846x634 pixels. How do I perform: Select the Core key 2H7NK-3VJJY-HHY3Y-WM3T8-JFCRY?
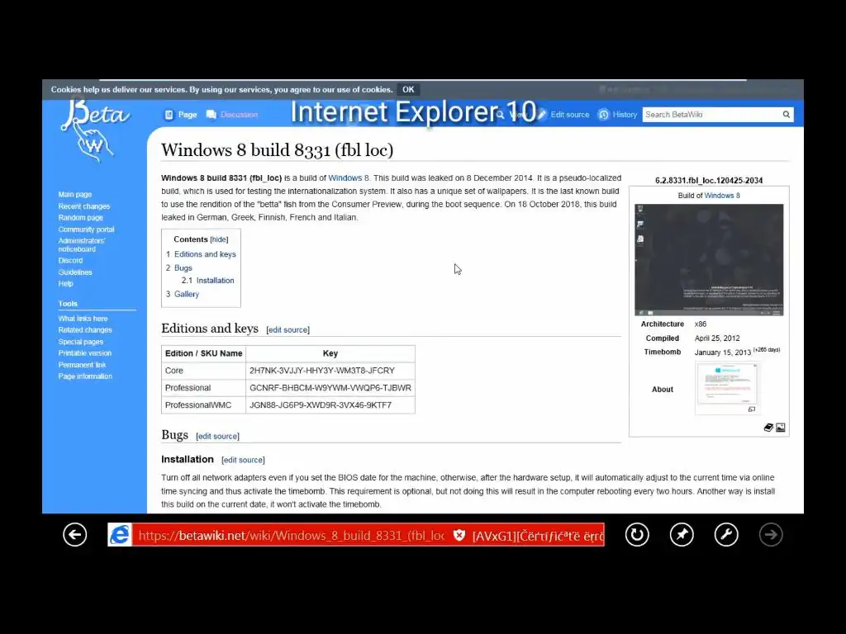click(322, 371)
